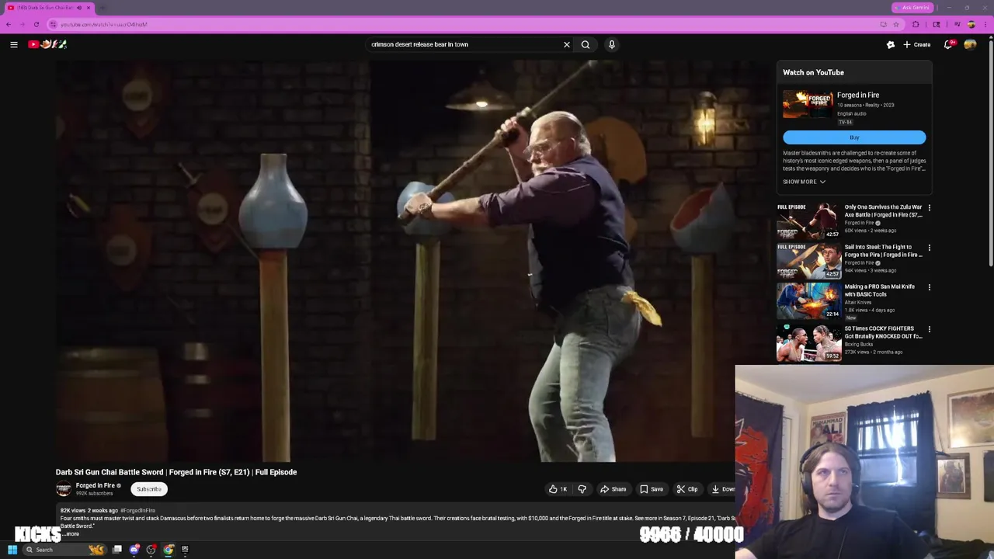Open options for Sail Into Steel video
Screen dimensions: 994x559
[930, 248]
